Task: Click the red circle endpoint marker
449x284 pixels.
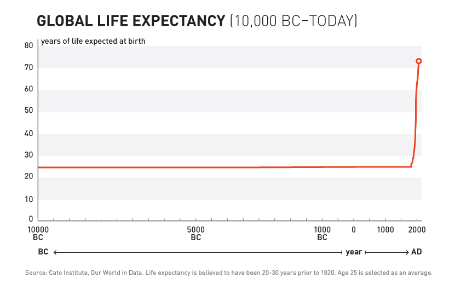Action: 419,61
